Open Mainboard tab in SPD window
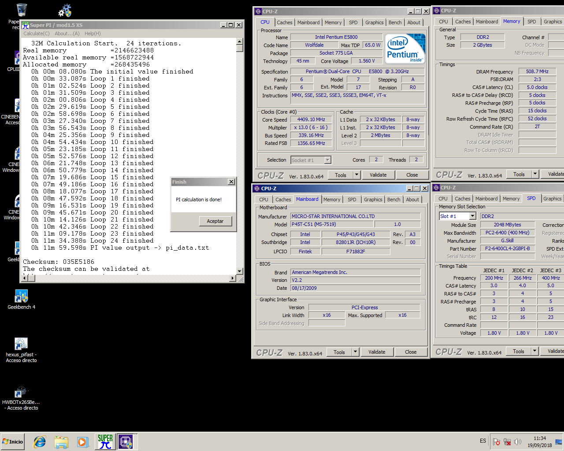The width and height of the screenshot is (564, 451). pos(486,199)
